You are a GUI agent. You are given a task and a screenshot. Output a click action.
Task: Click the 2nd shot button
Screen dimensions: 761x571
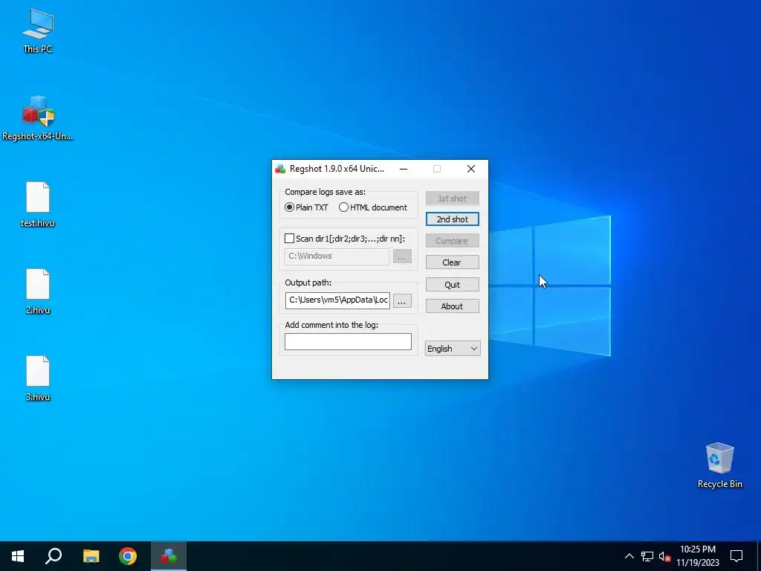coord(453,219)
